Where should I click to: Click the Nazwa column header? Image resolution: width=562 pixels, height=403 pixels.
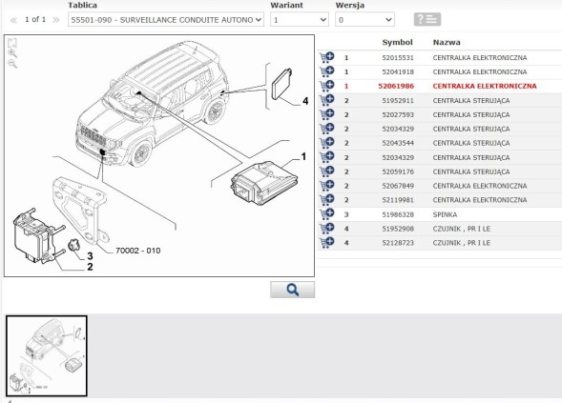coord(447,42)
